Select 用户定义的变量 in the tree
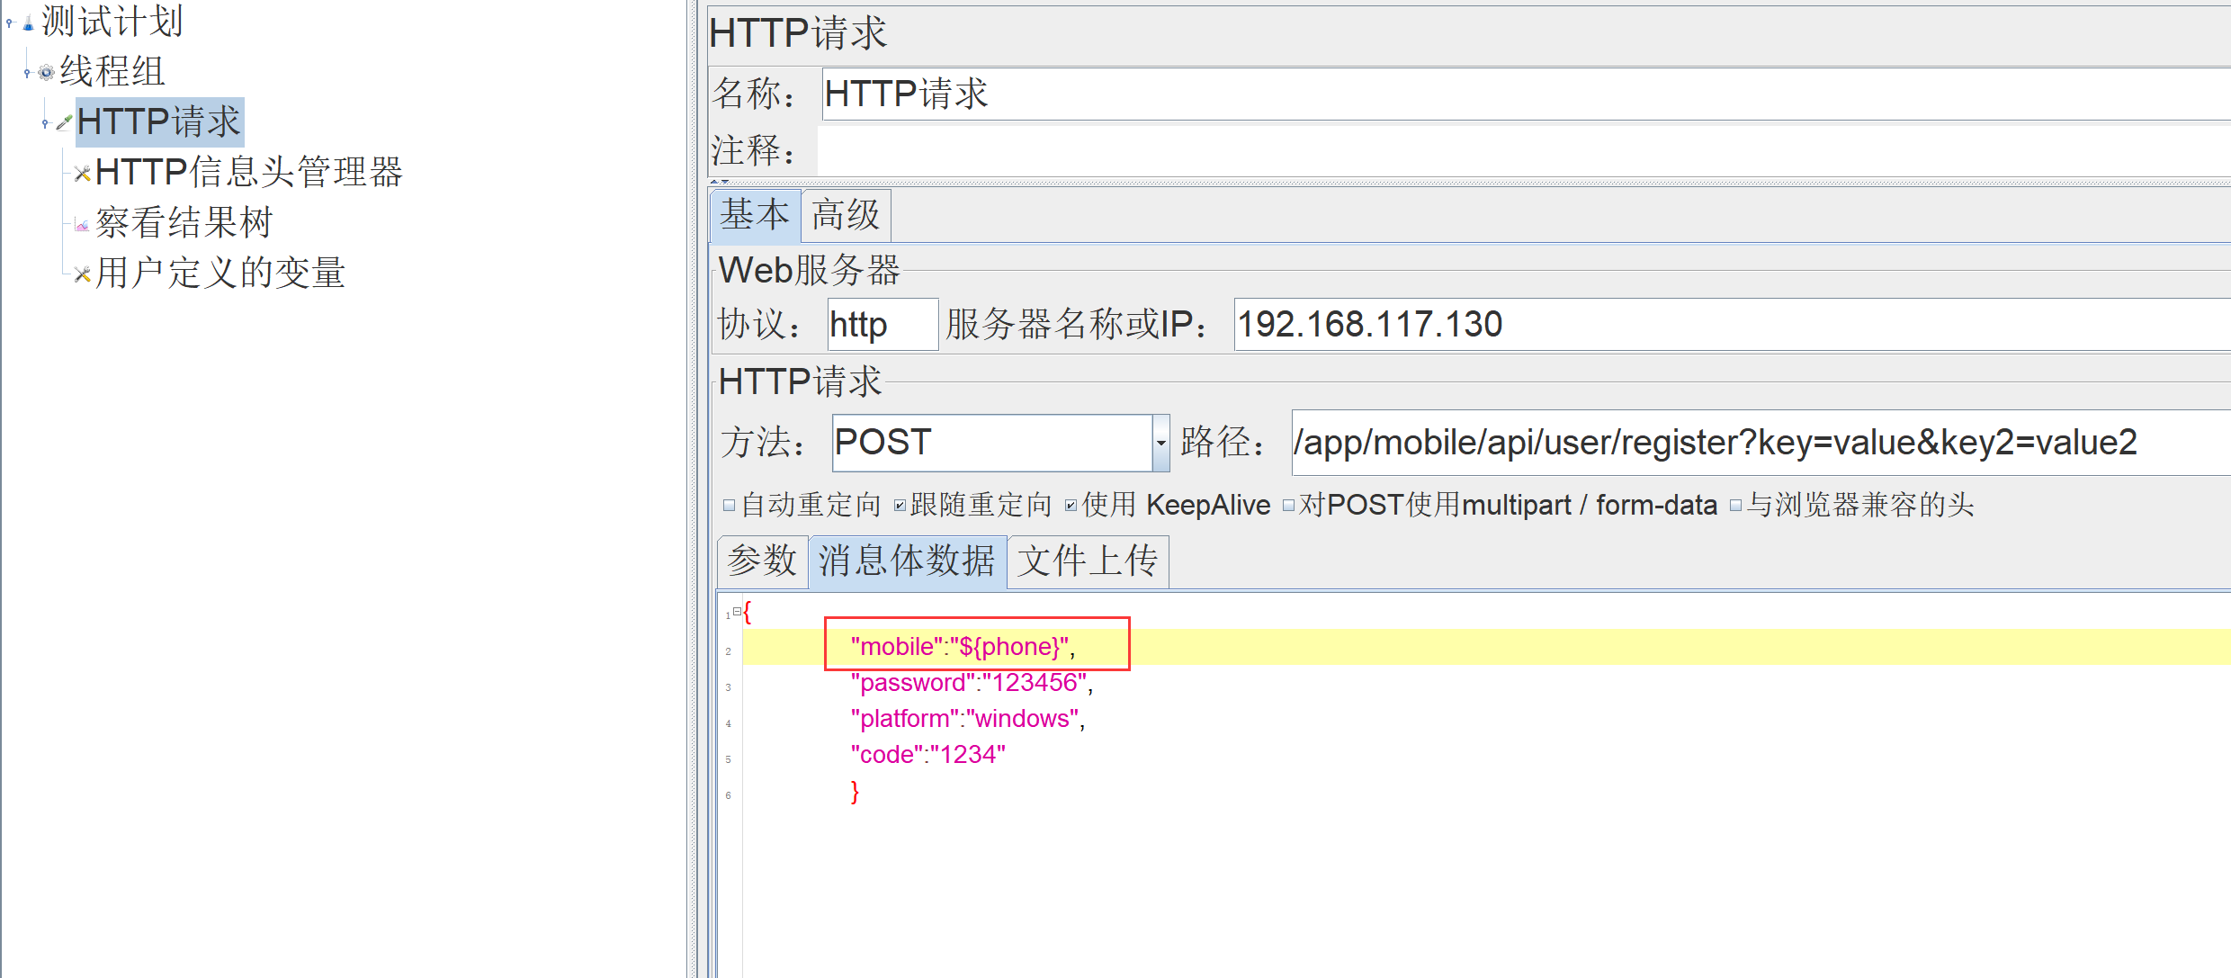This screenshot has height=978, width=2231. 220,274
